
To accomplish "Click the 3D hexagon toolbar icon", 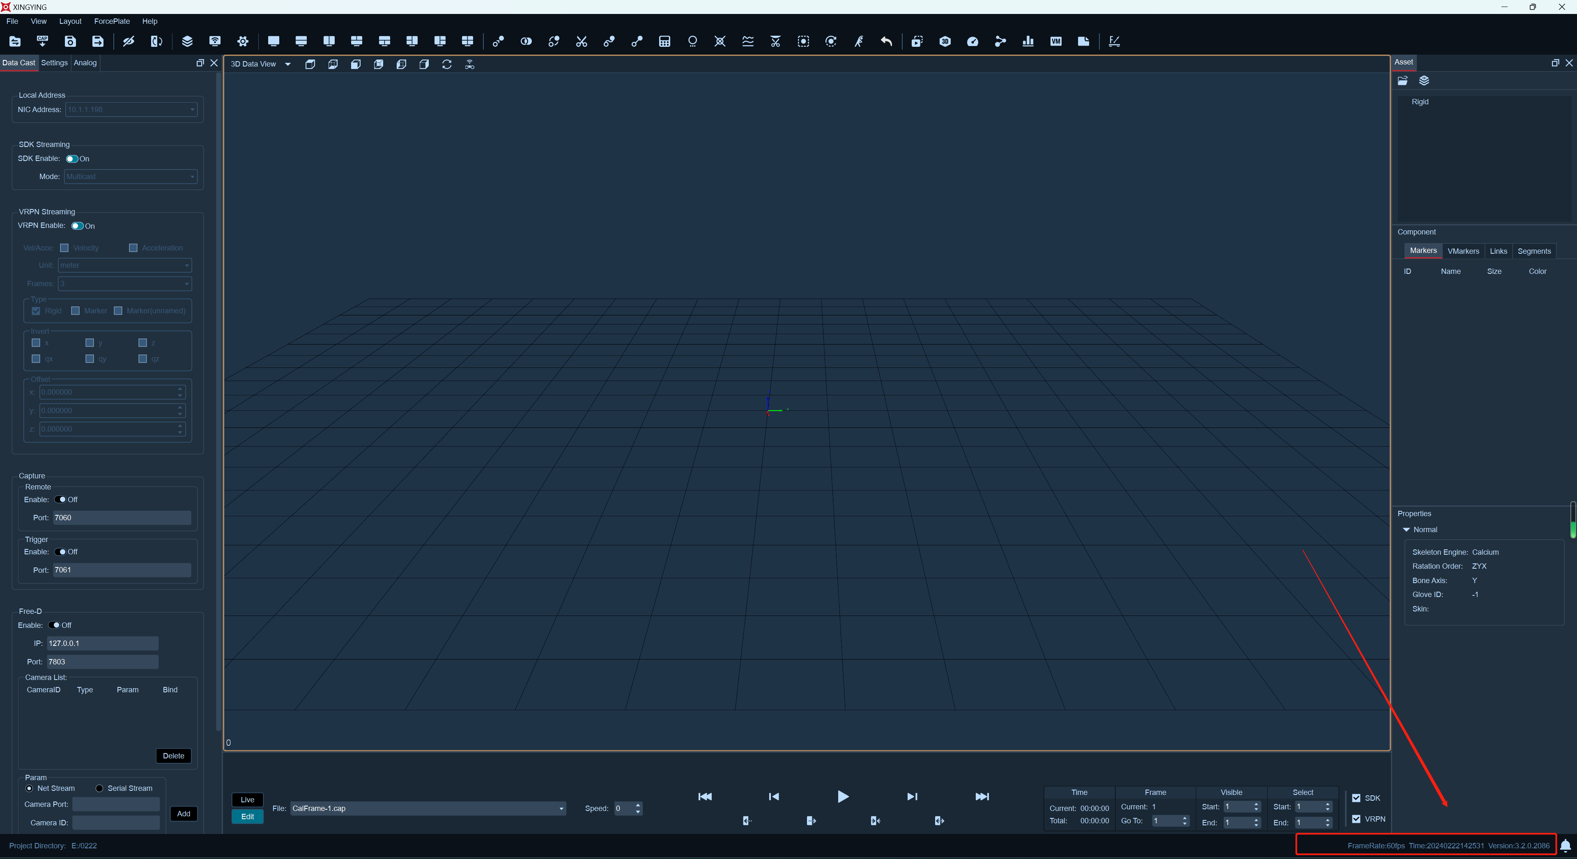I will click(x=945, y=41).
